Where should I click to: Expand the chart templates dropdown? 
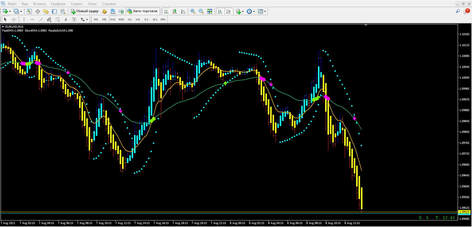point(265,11)
